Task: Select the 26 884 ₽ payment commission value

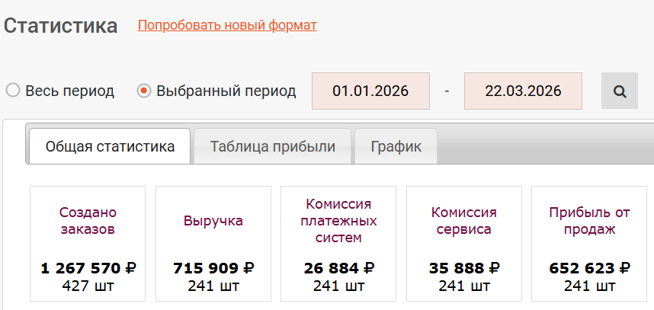Action: 338,268
